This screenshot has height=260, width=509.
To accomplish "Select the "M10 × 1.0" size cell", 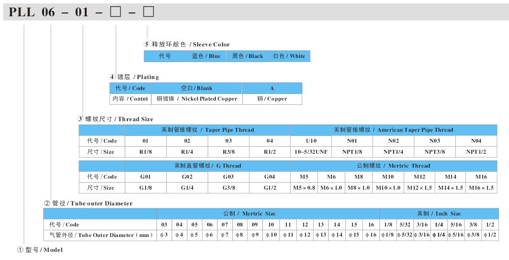I will [388, 188].
